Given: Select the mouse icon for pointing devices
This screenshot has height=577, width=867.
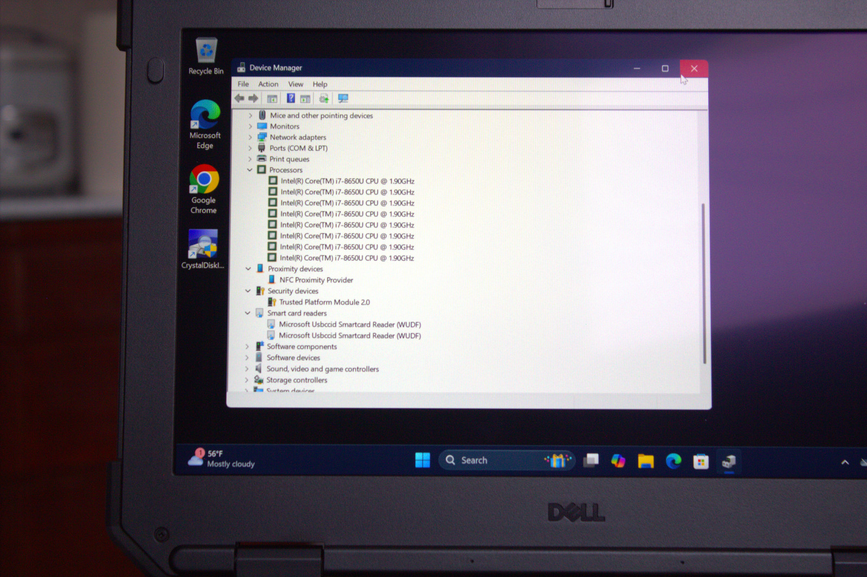Looking at the screenshot, I should click(x=262, y=115).
